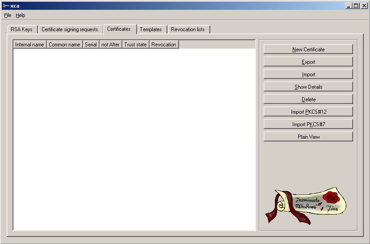Switch to the RSA Keys tab
Viewport: 370px width, 244px height.
(x=21, y=29)
